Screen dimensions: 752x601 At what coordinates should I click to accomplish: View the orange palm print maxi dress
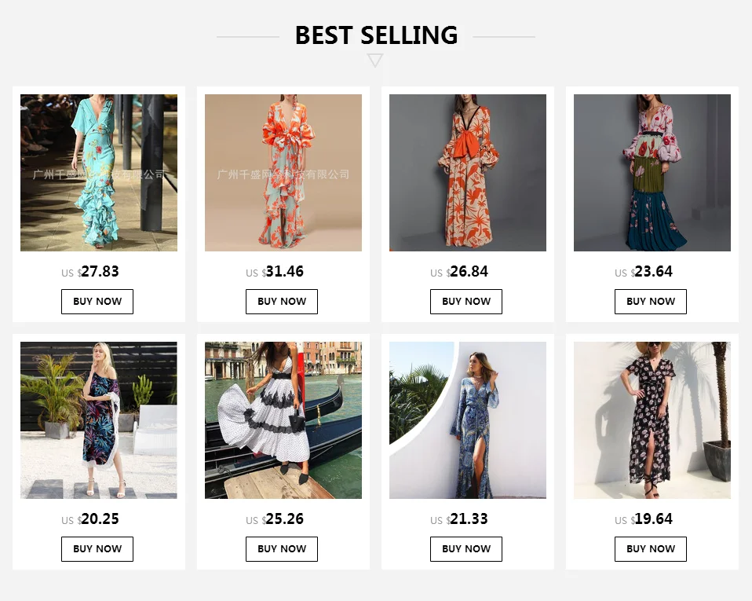pyautogui.click(x=468, y=173)
